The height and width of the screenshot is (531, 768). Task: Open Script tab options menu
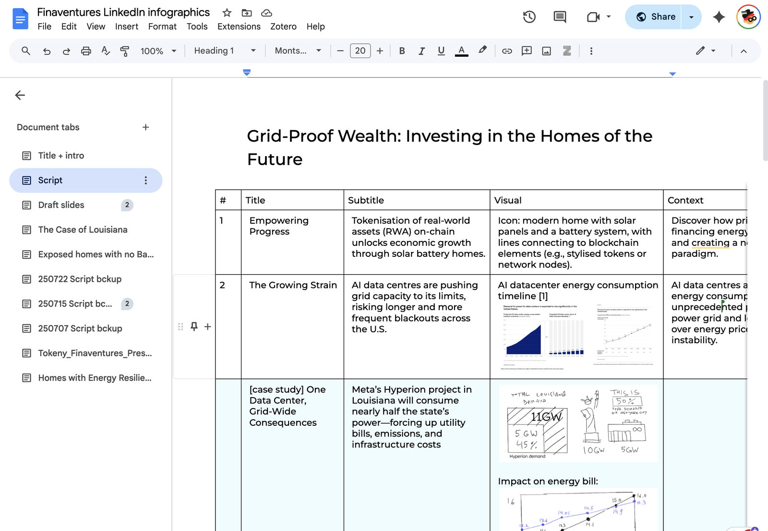pyautogui.click(x=146, y=181)
